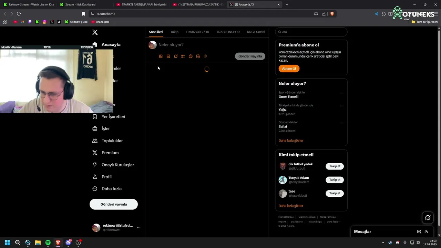Open the Tonyalı Adam avatar
Image resolution: width=441 pixels, height=248 pixels.
[283, 180]
